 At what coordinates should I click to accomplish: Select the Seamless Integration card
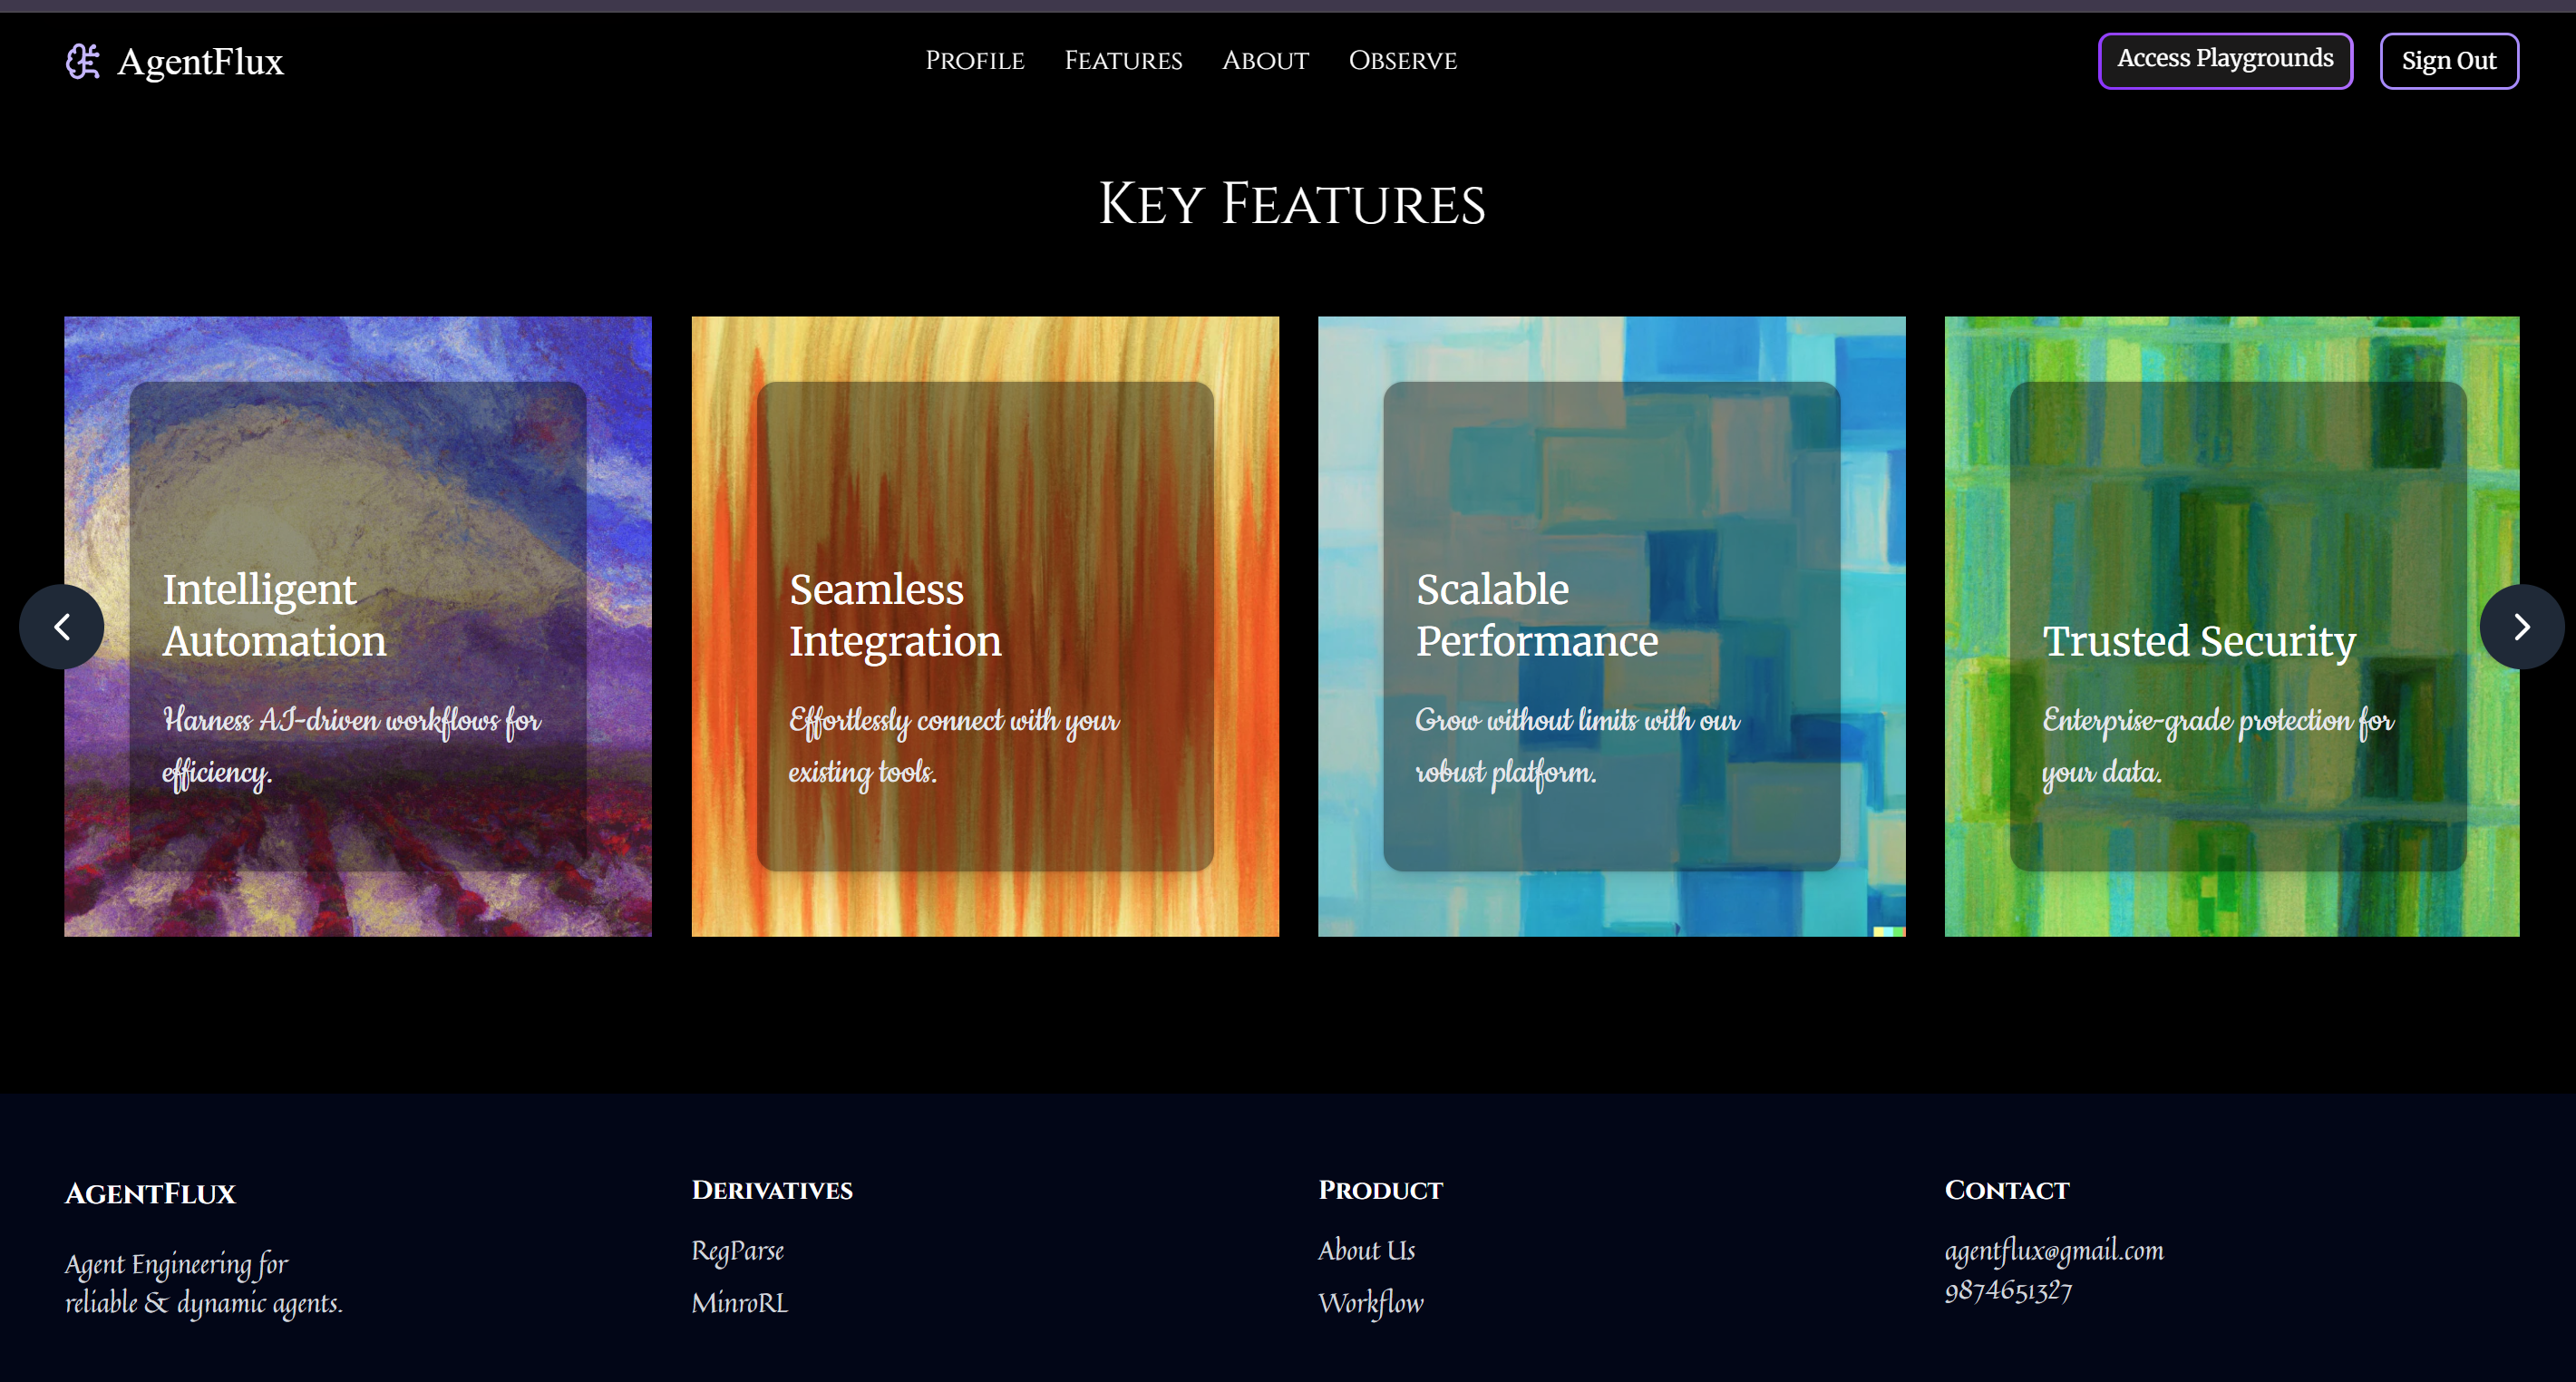point(984,626)
